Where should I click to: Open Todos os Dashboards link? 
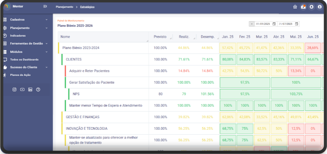tap(24, 59)
